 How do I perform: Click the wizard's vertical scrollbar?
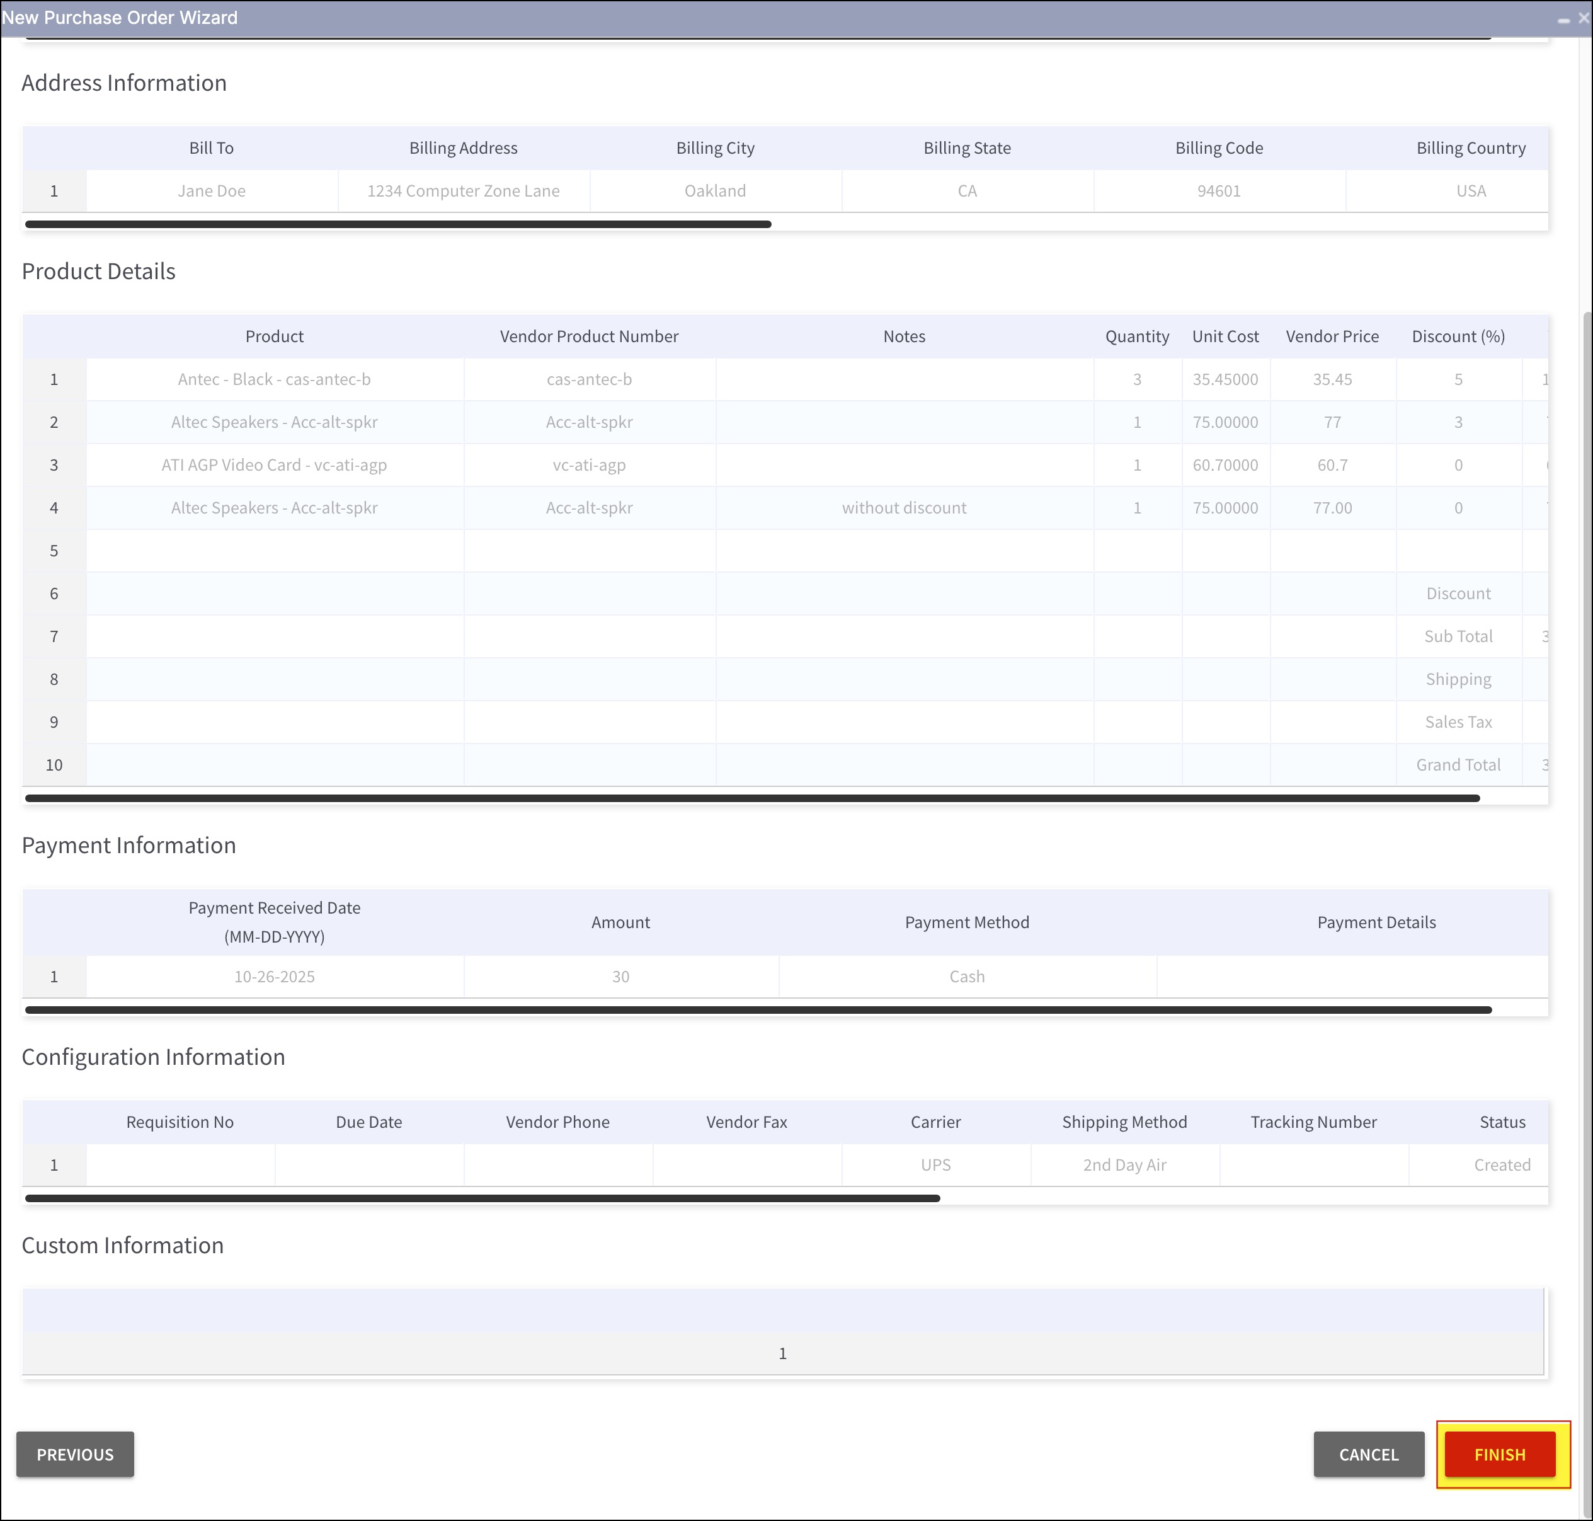(x=1587, y=892)
